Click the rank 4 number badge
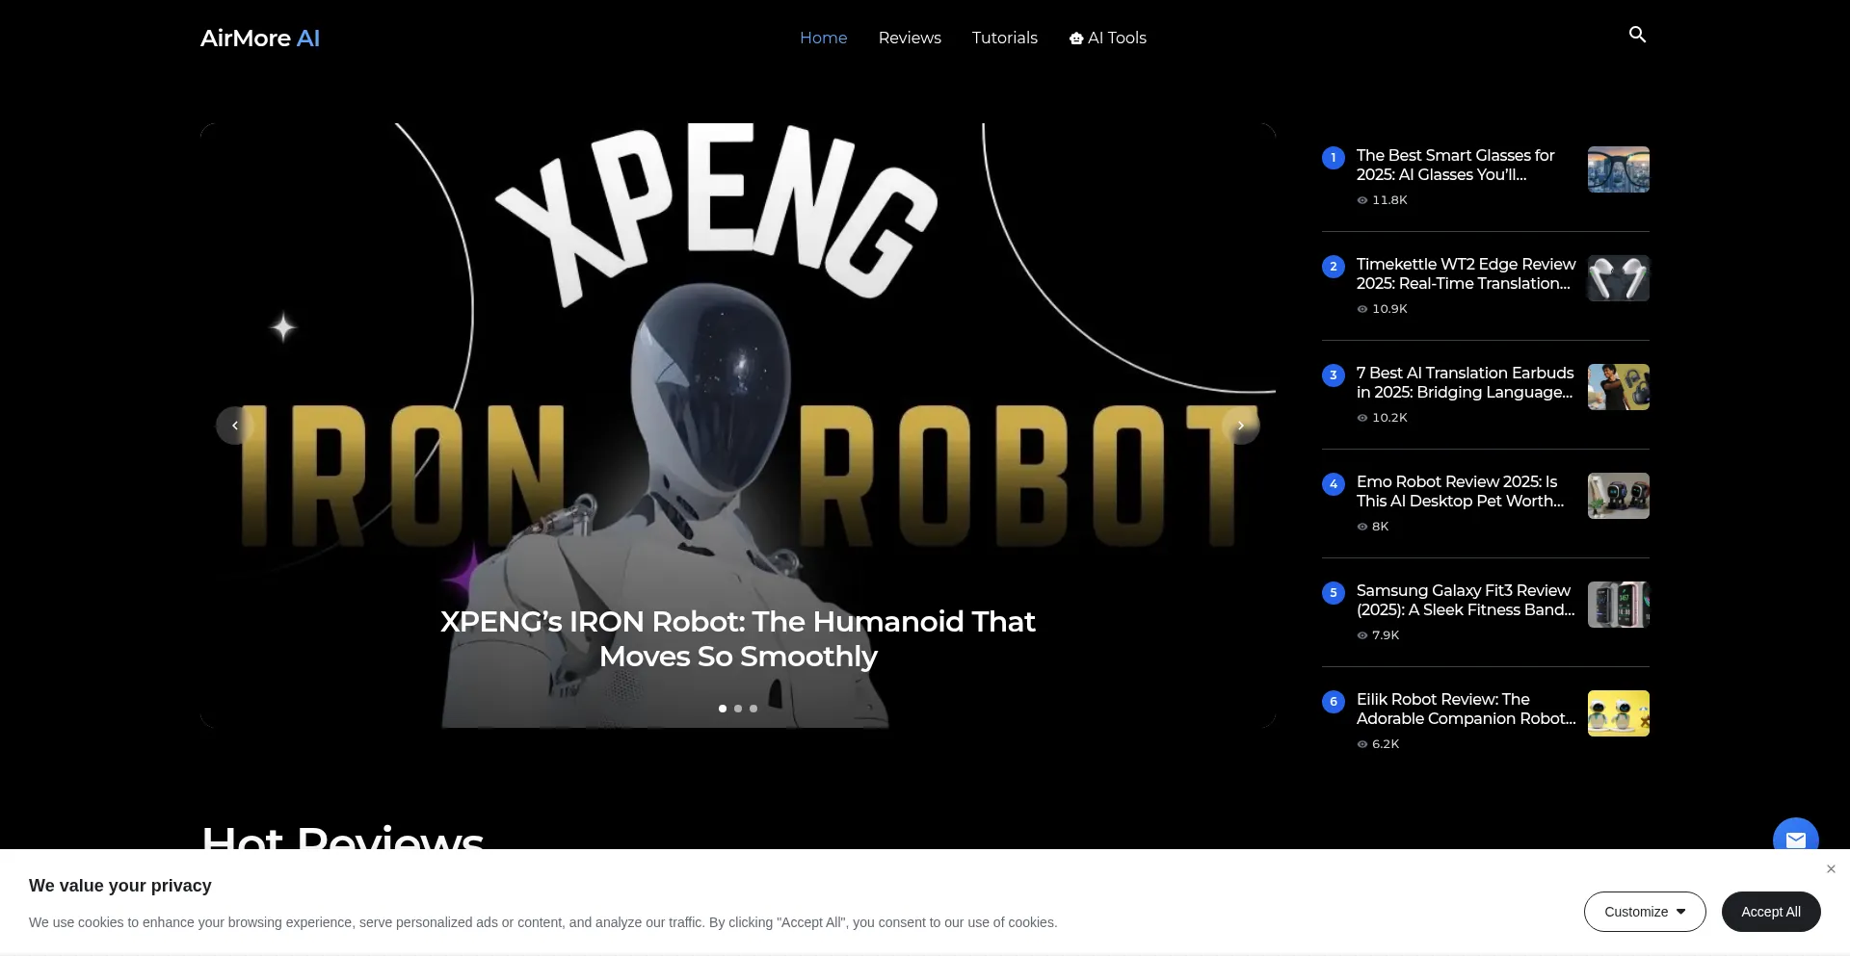 click(1334, 484)
